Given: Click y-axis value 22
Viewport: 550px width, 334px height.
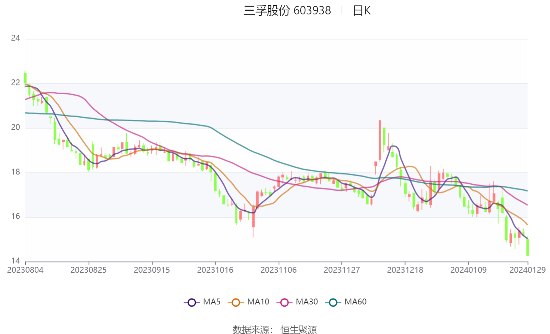Looking at the screenshot, I should point(16,83).
